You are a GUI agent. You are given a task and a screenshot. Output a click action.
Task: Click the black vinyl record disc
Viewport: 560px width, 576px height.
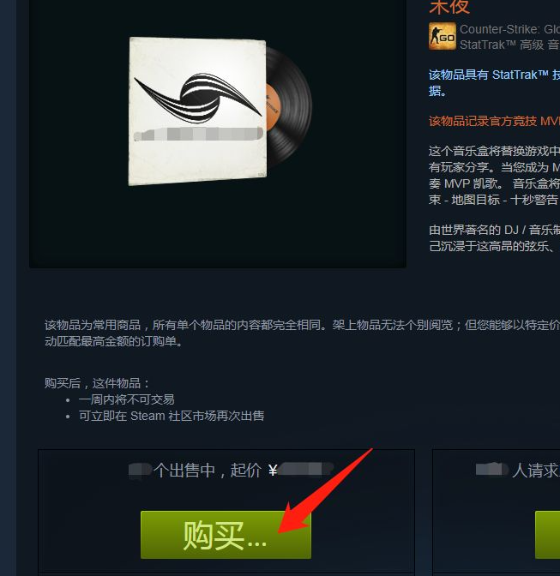pyautogui.click(x=289, y=107)
